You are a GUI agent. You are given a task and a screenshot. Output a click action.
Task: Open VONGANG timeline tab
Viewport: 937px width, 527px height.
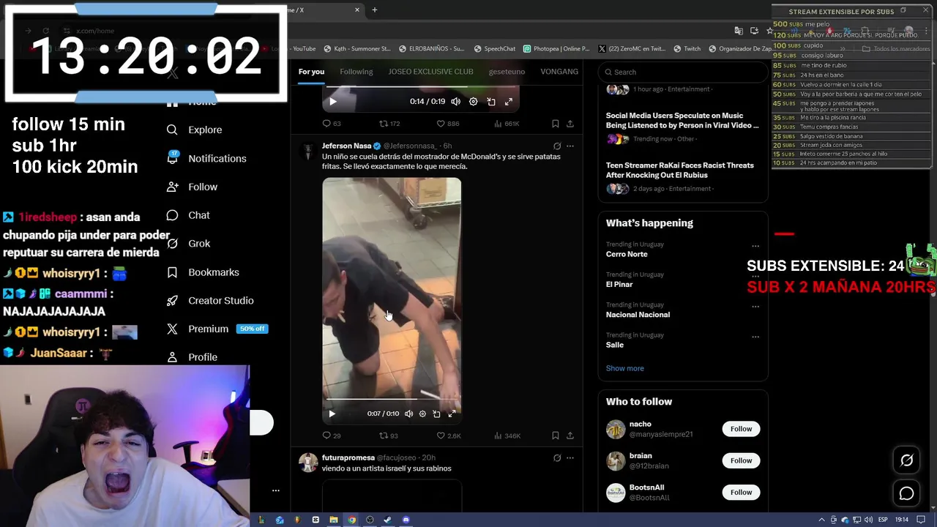pos(559,72)
